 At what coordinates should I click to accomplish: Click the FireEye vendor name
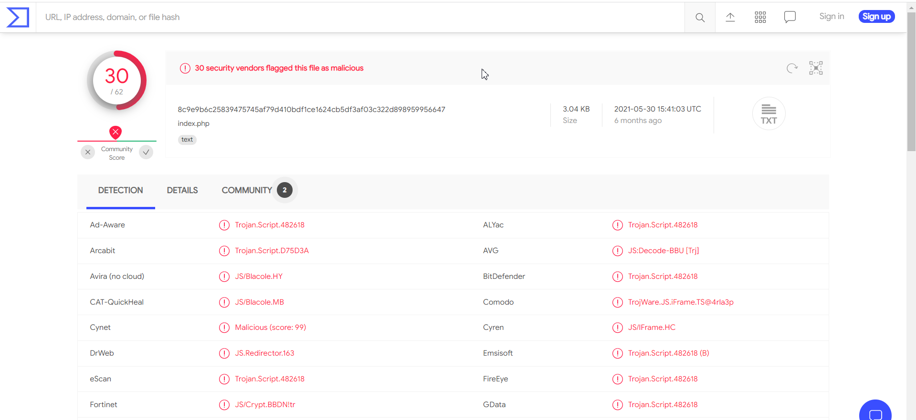click(x=495, y=379)
